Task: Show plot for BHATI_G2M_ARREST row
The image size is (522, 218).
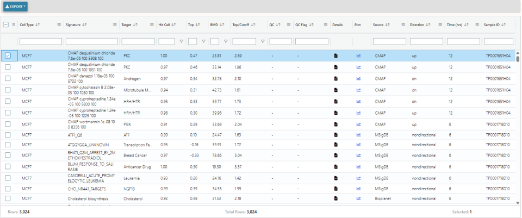Action: 358,155
